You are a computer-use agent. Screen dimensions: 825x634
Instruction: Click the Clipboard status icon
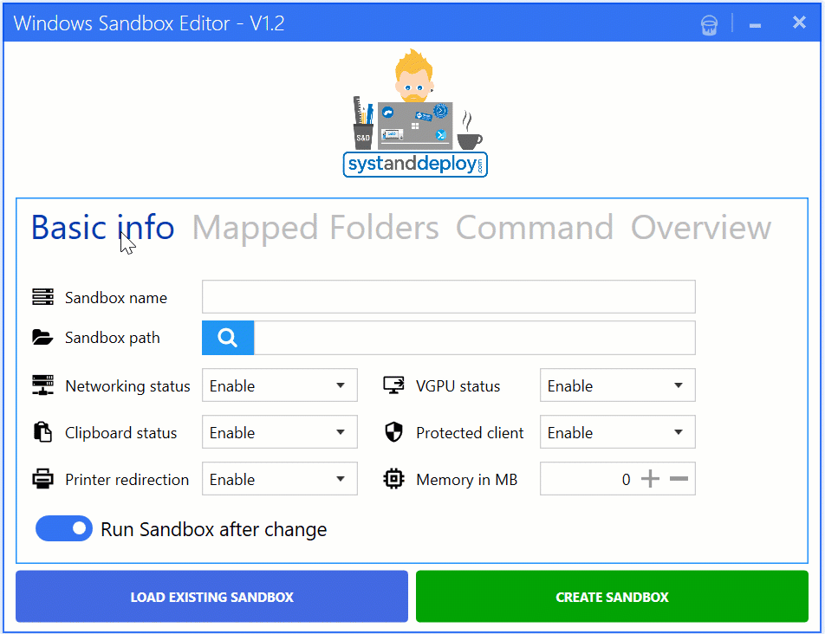43,431
